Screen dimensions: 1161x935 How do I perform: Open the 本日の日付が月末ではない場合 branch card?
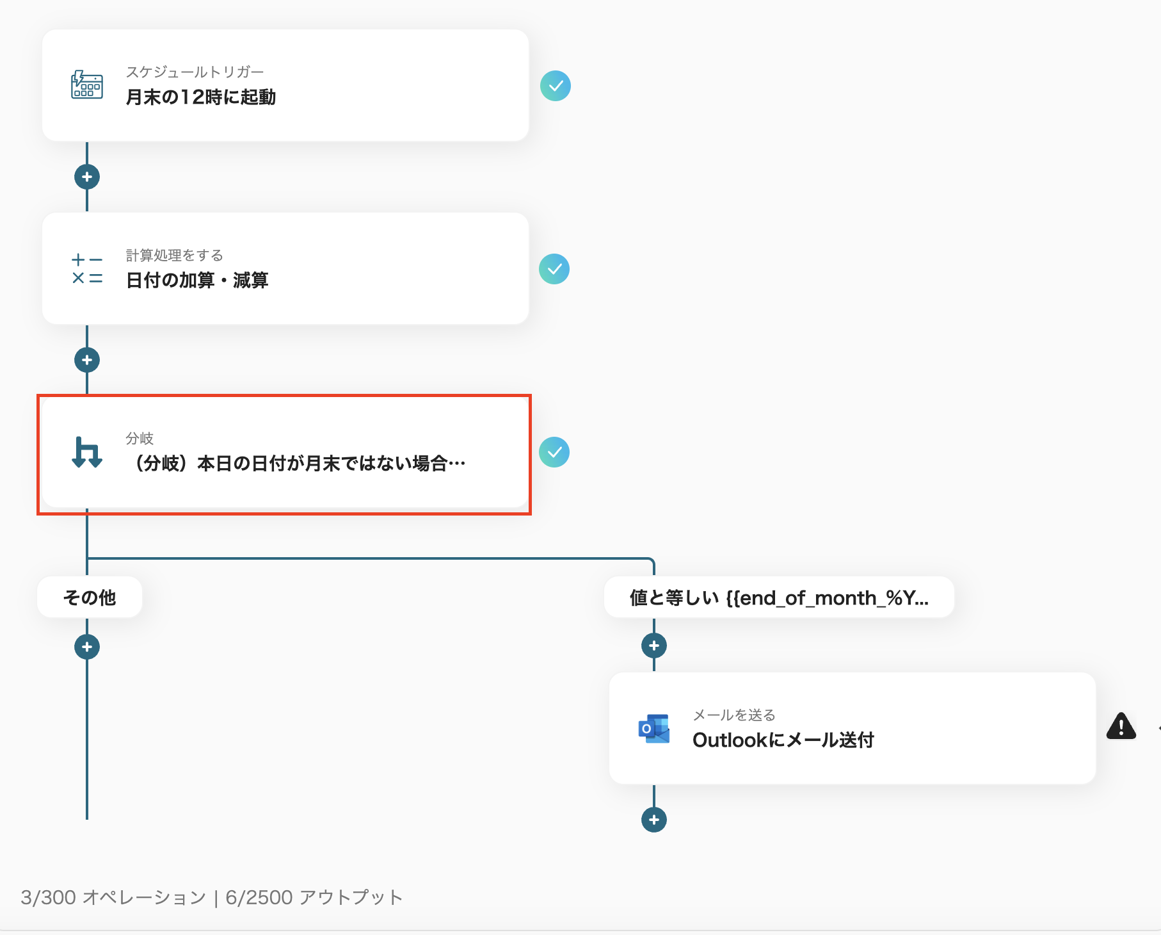pyautogui.click(x=285, y=453)
